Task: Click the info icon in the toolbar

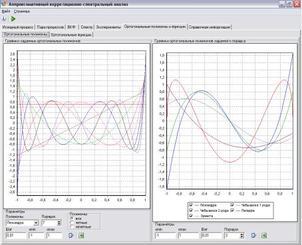Action: pyautogui.click(x=4, y=19)
